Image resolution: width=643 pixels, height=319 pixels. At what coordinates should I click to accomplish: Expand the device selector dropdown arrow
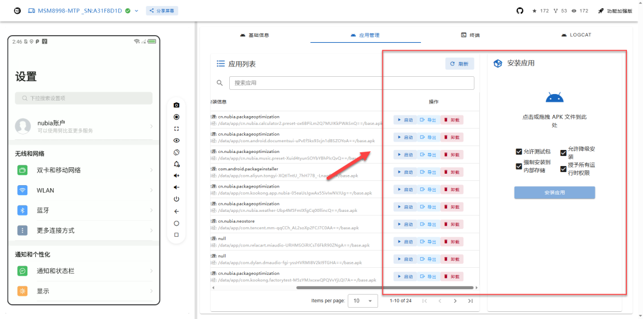pyautogui.click(x=137, y=11)
